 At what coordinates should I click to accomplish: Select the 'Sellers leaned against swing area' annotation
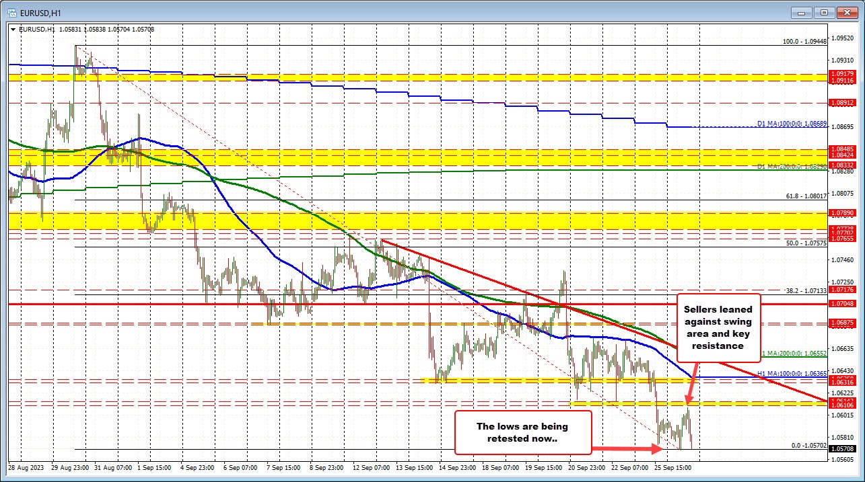click(x=718, y=327)
